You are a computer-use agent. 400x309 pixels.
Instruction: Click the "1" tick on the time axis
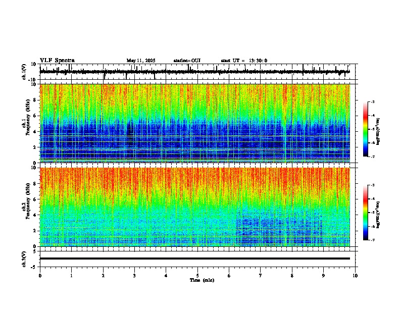(71, 276)
